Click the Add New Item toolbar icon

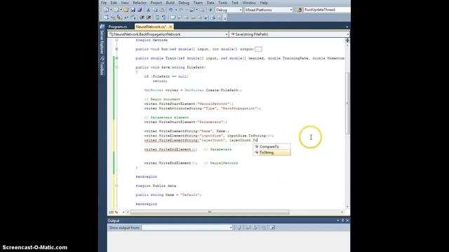click(116, 10)
